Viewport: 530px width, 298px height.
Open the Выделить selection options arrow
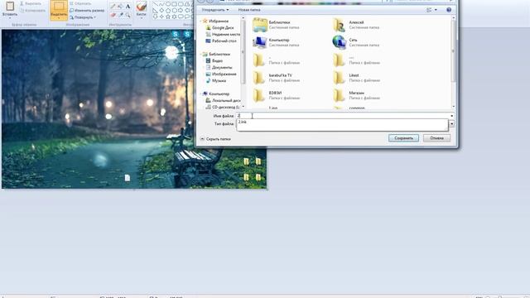59,18
